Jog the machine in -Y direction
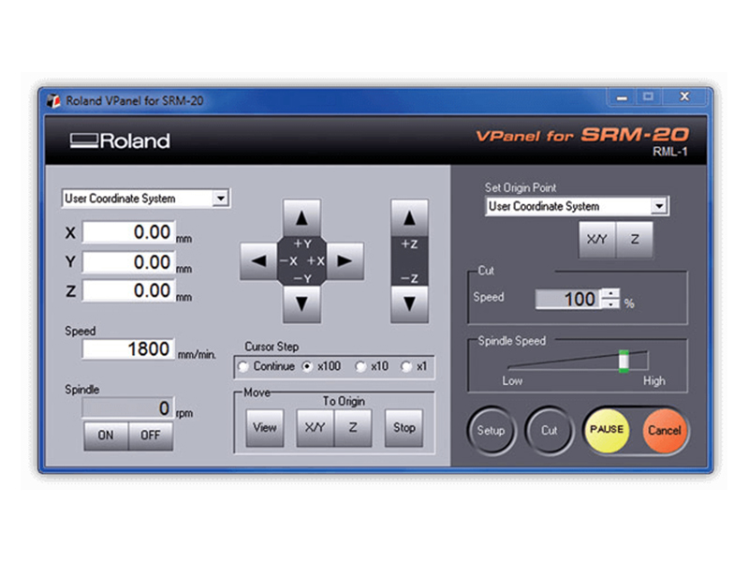749x562 pixels. (x=303, y=303)
